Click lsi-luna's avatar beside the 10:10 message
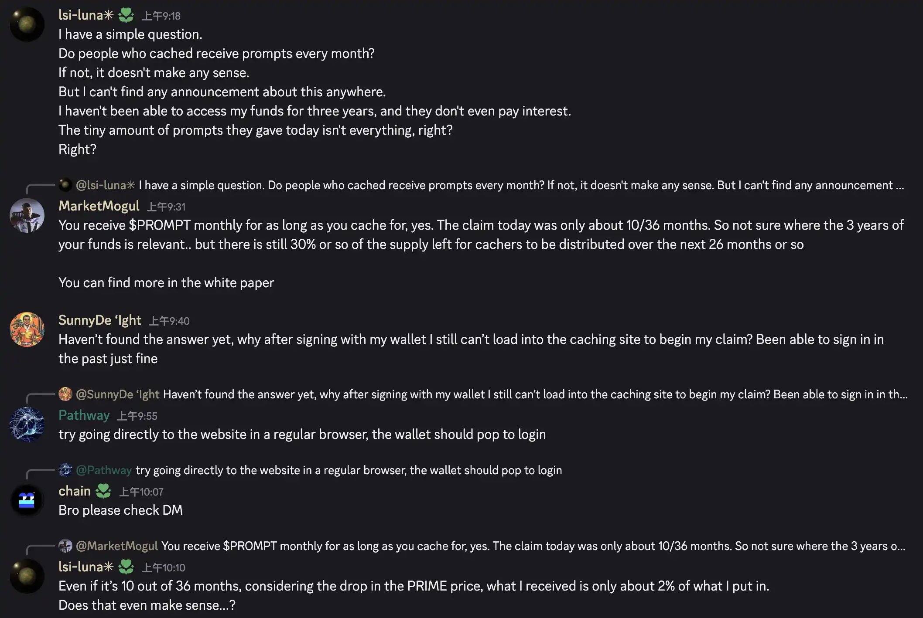Image resolution: width=923 pixels, height=618 pixels. (x=27, y=576)
